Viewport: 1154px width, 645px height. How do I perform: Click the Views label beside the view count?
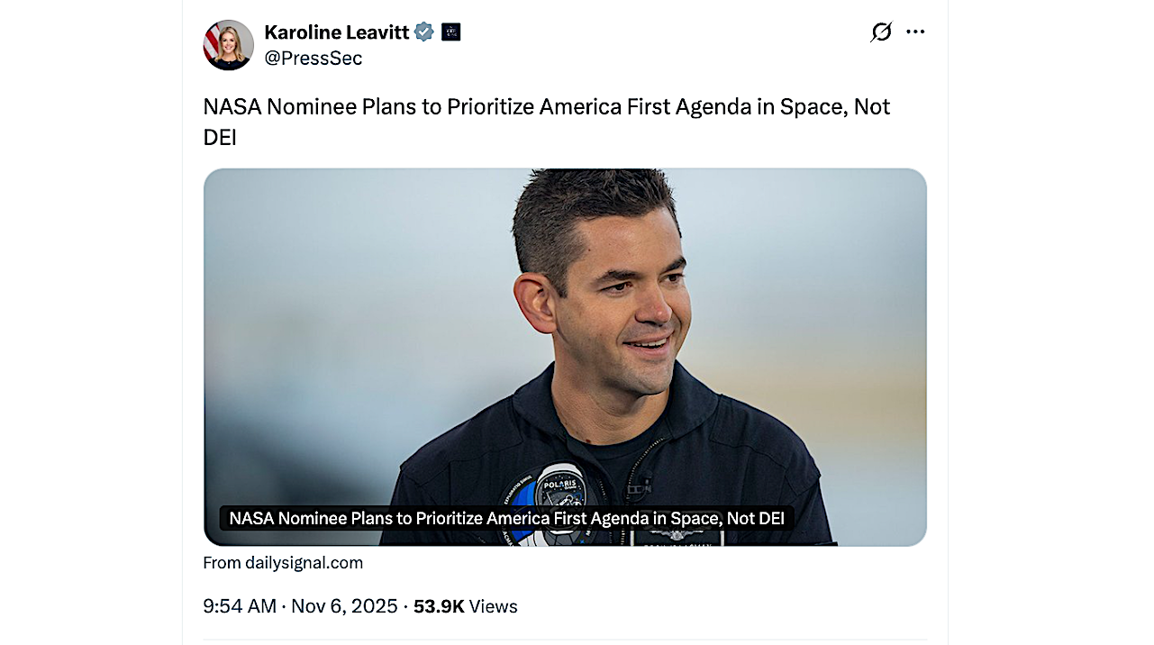coord(493,606)
